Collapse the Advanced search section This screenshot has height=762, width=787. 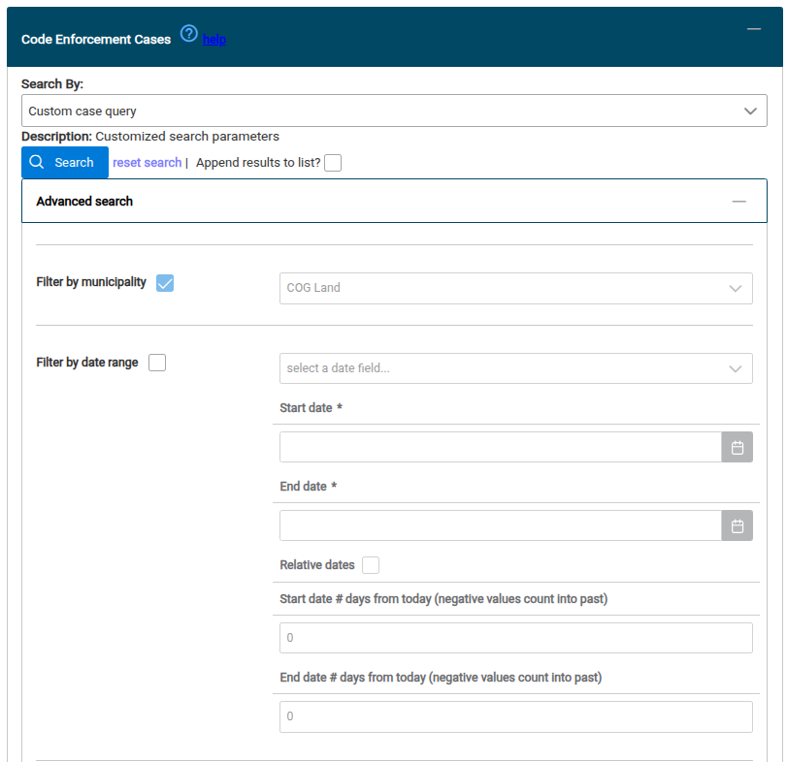[x=738, y=202]
